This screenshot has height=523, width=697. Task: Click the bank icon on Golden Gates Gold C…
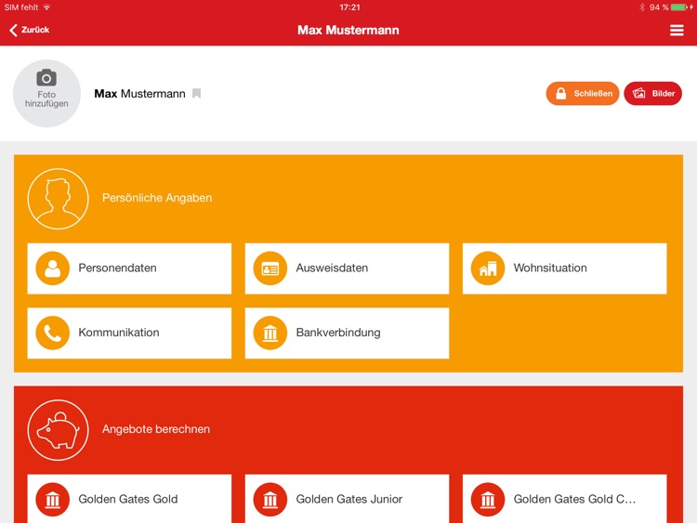(488, 500)
